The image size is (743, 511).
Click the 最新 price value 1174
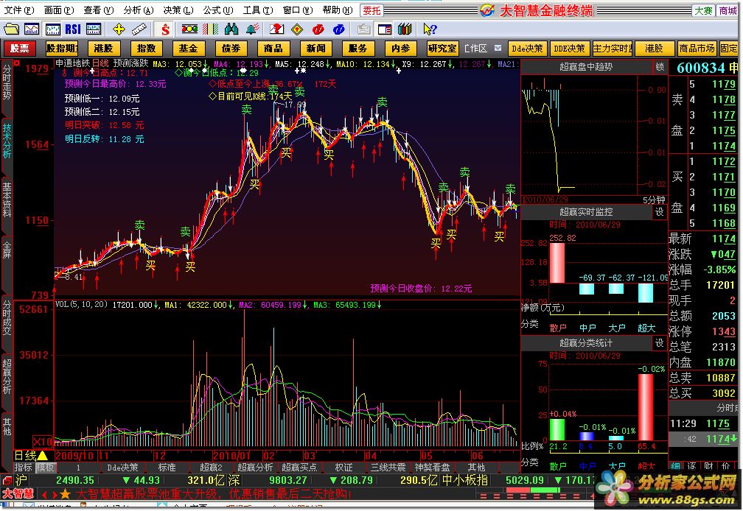pyautogui.click(x=724, y=239)
